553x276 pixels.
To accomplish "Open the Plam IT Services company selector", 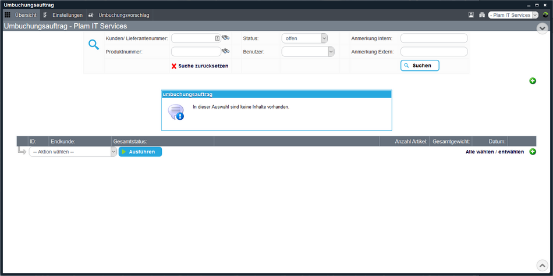I will click(513, 15).
